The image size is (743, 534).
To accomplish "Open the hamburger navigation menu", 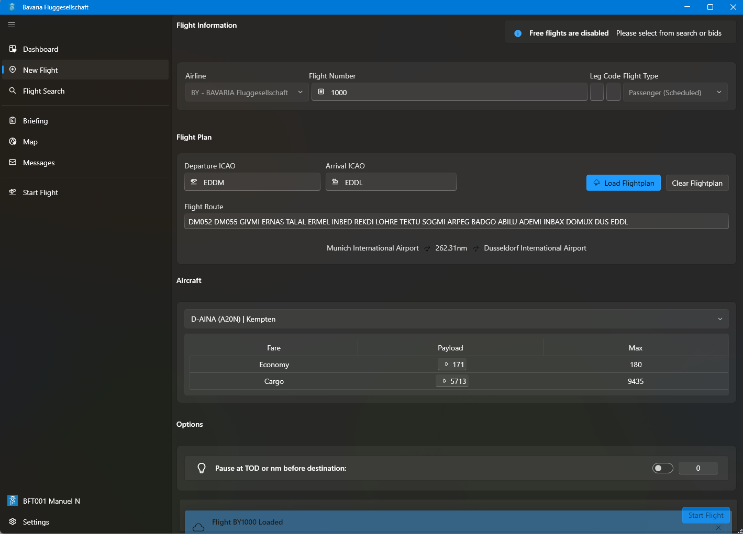I will click(12, 25).
